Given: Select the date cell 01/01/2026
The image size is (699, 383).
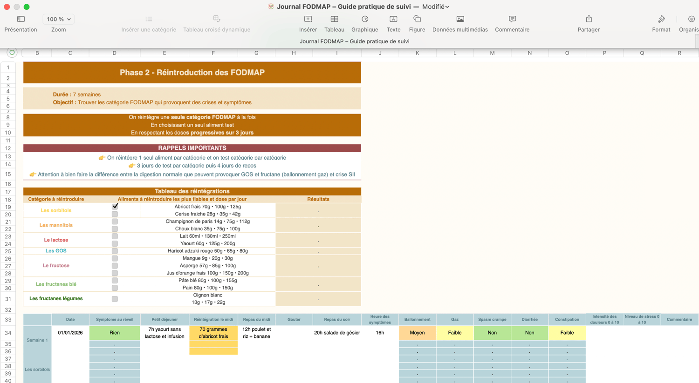Looking at the screenshot, I should [x=70, y=333].
